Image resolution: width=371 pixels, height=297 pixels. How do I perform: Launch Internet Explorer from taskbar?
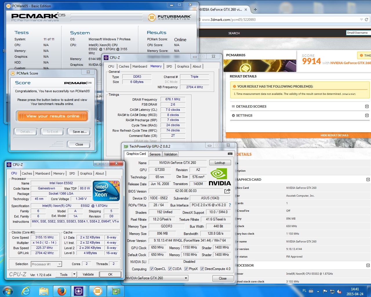26,291
